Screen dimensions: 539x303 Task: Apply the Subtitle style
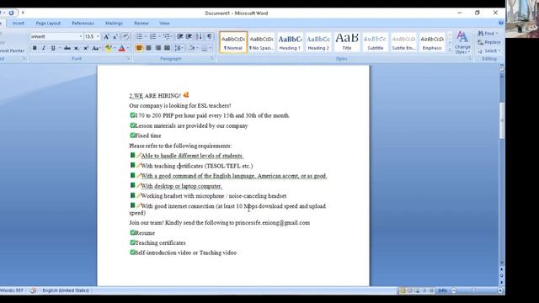375,42
